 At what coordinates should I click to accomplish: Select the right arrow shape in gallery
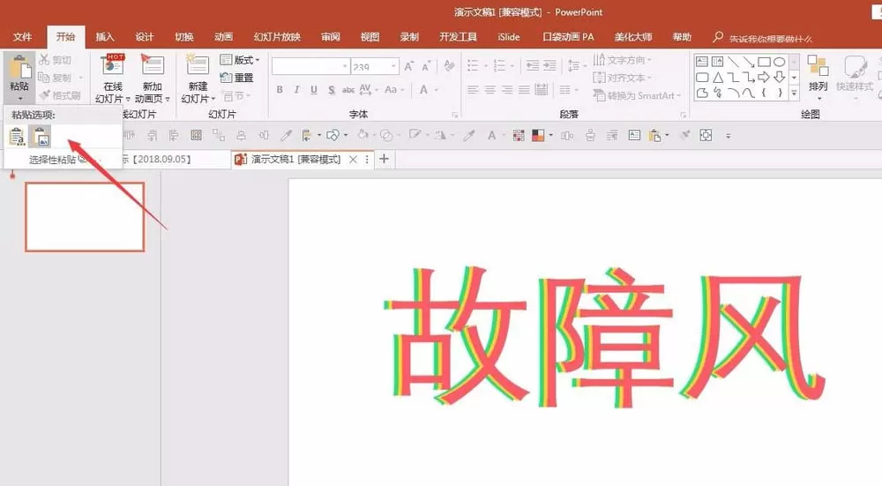(x=764, y=77)
